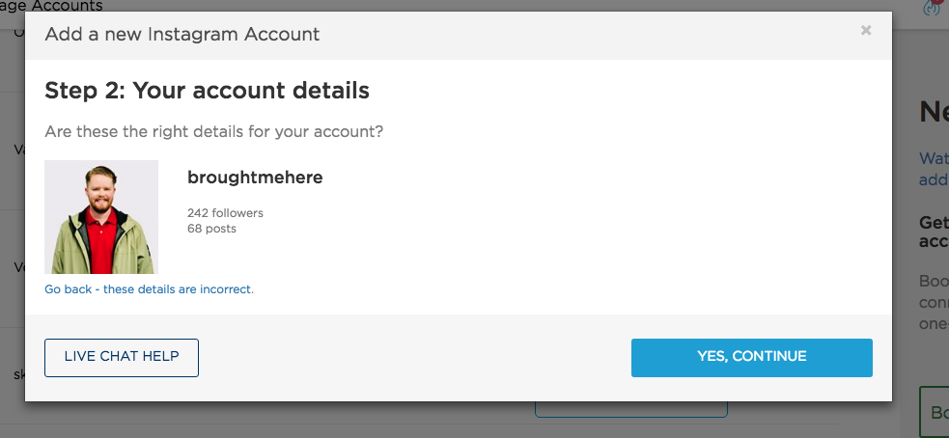This screenshot has height=438, width=949.
Task: Click the Manage Accounts page heading
Action: [x=51, y=6]
